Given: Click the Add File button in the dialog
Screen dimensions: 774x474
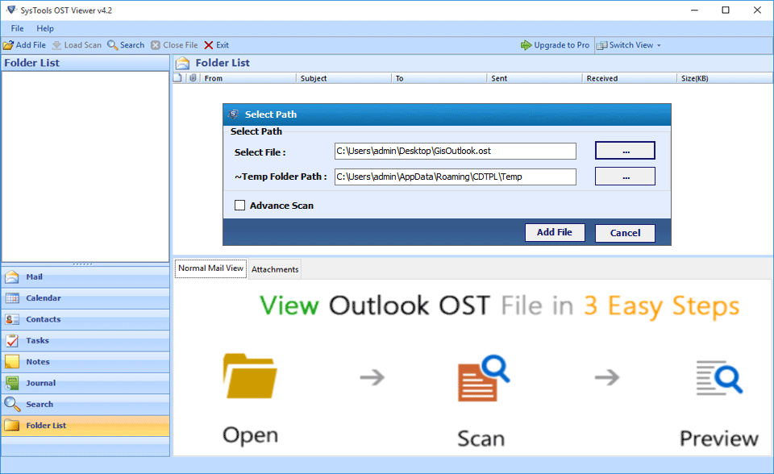Looking at the screenshot, I should [555, 232].
